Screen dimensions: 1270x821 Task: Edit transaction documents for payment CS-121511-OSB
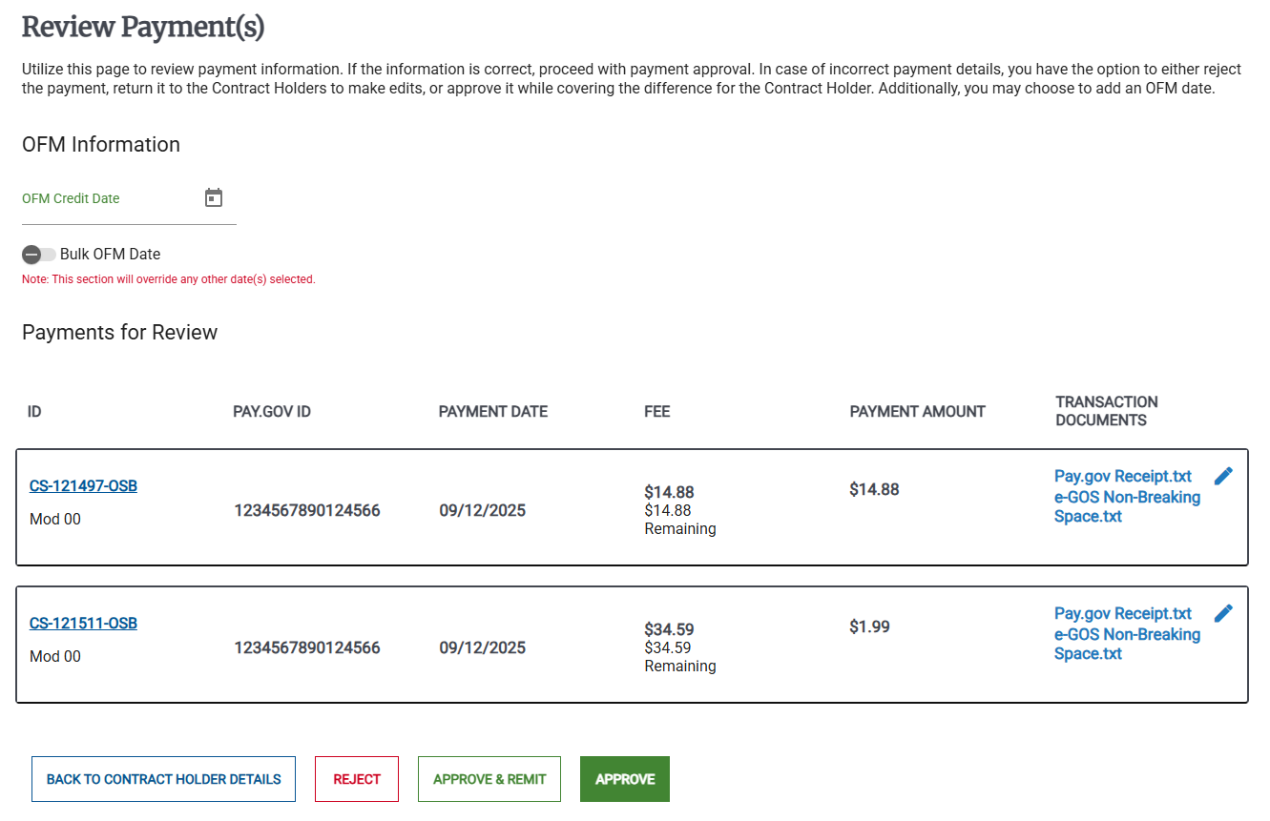[x=1224, y=612]
